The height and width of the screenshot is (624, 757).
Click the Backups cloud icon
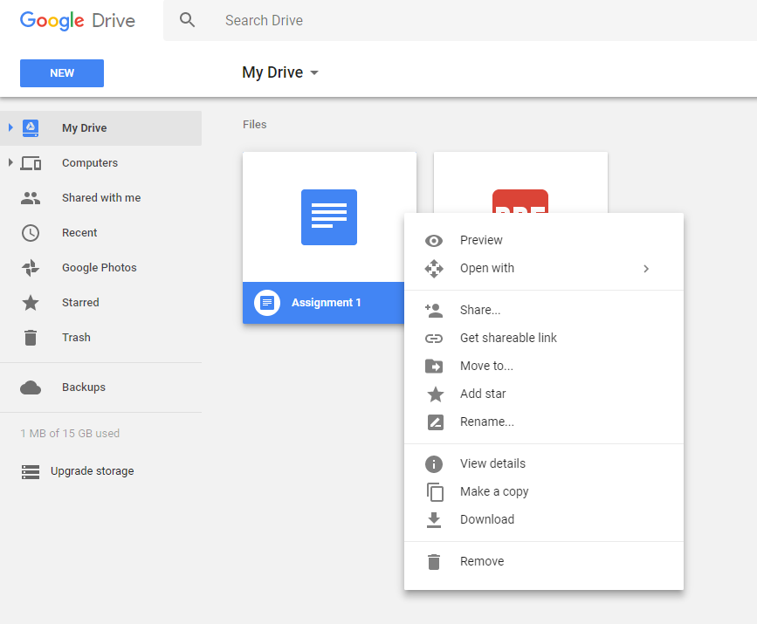[31, 387]
